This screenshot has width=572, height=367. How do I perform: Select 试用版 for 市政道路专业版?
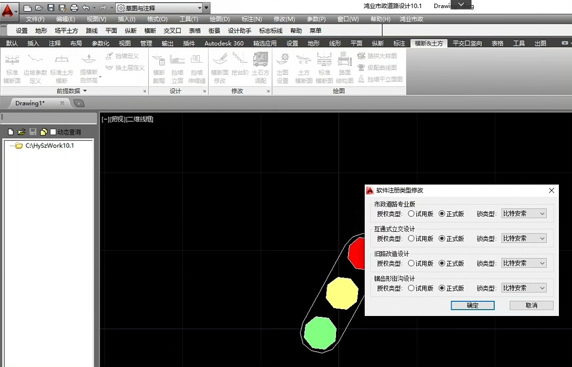pyautogui.click(x=421, y=214)
